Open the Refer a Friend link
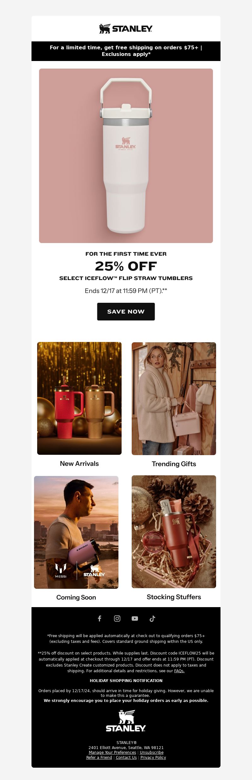This screenshot has width=252, height=780. pyautogui.click(x=99, y=758)
